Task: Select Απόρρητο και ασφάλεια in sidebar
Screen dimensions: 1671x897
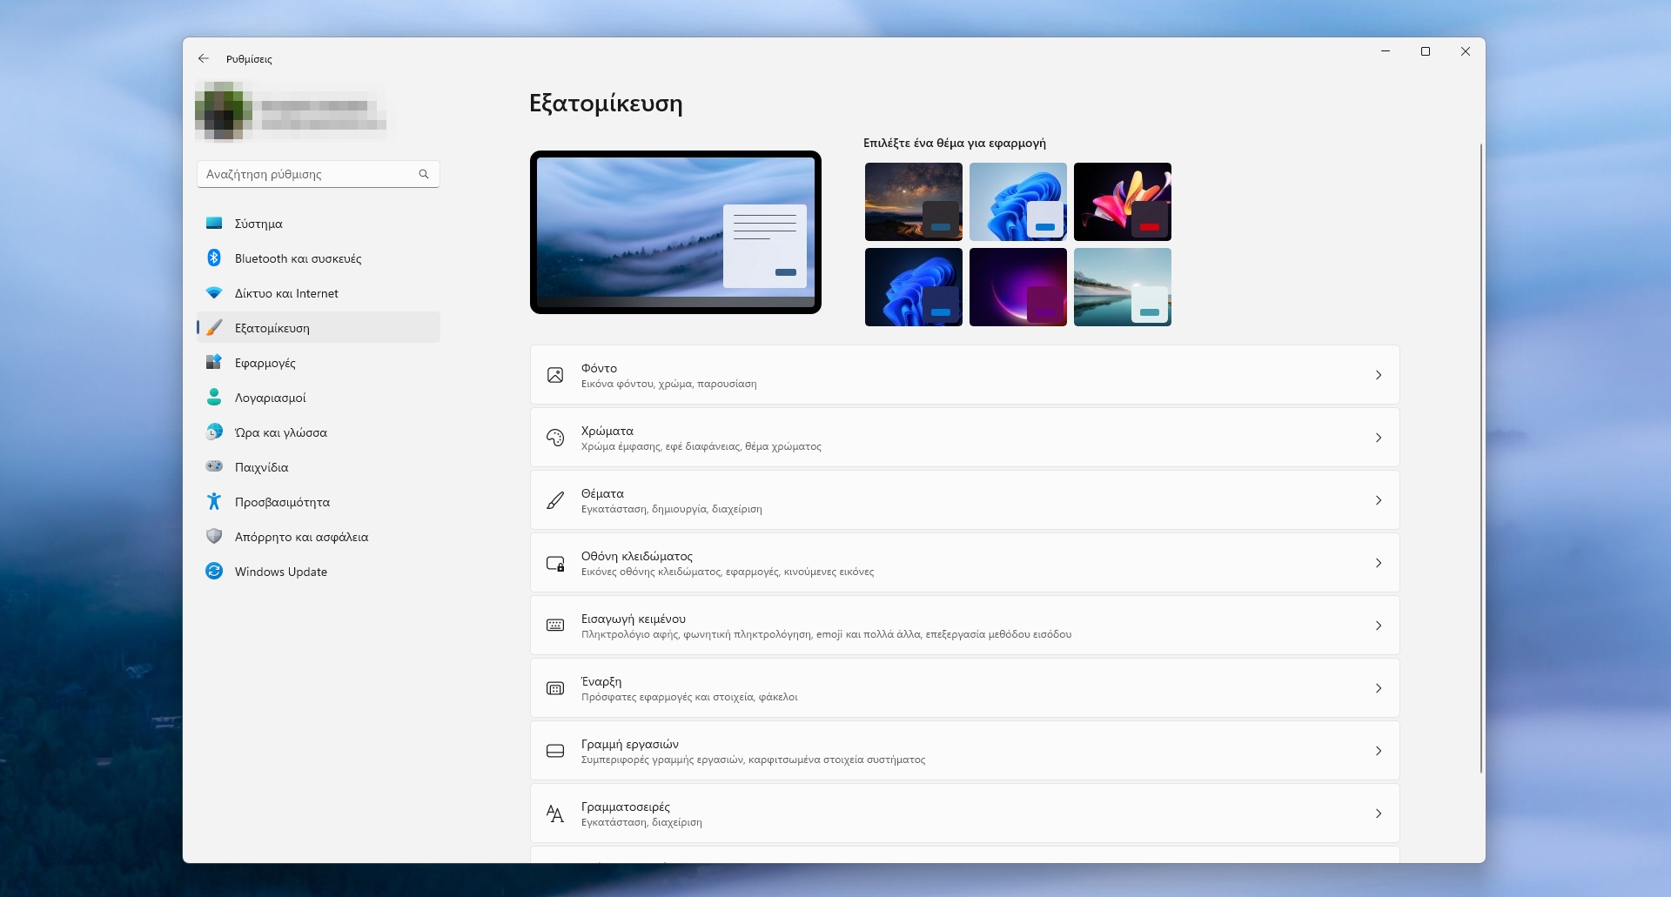Action: click(x=301, y=537)
